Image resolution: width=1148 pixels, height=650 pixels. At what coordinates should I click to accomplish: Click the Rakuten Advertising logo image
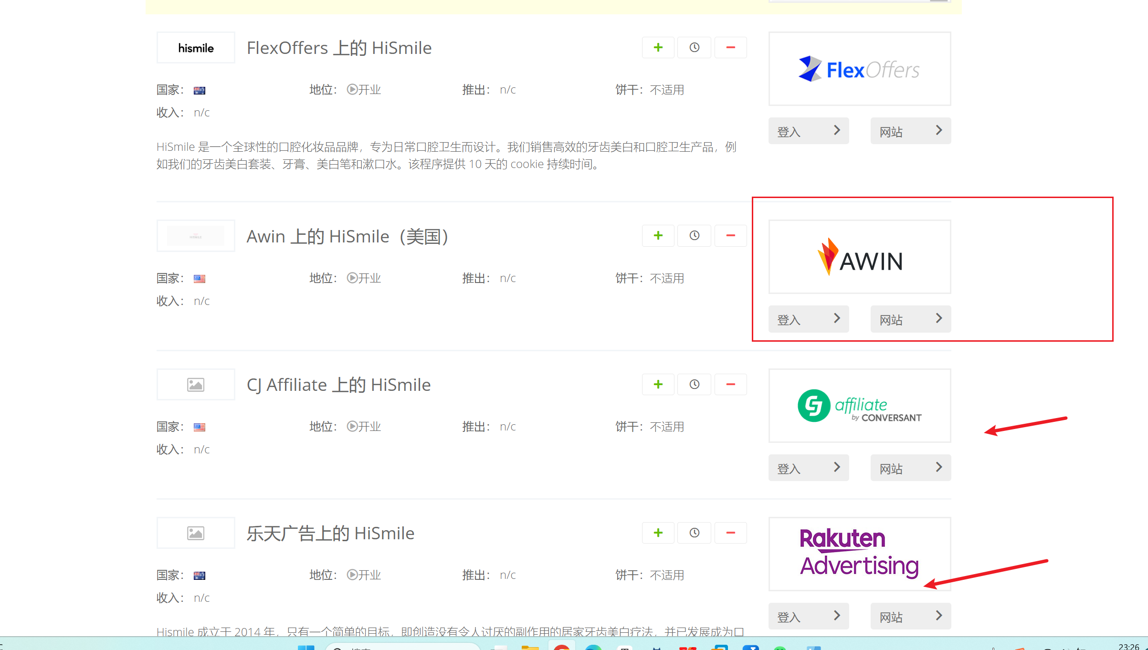point(859,554)
